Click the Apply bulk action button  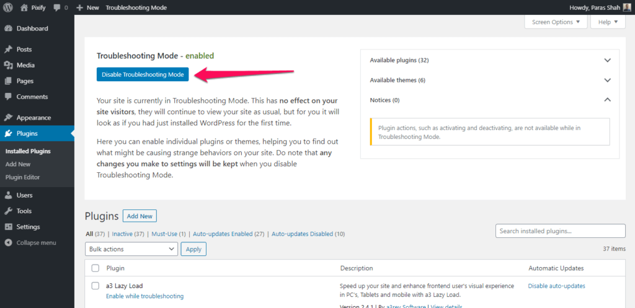193,249
